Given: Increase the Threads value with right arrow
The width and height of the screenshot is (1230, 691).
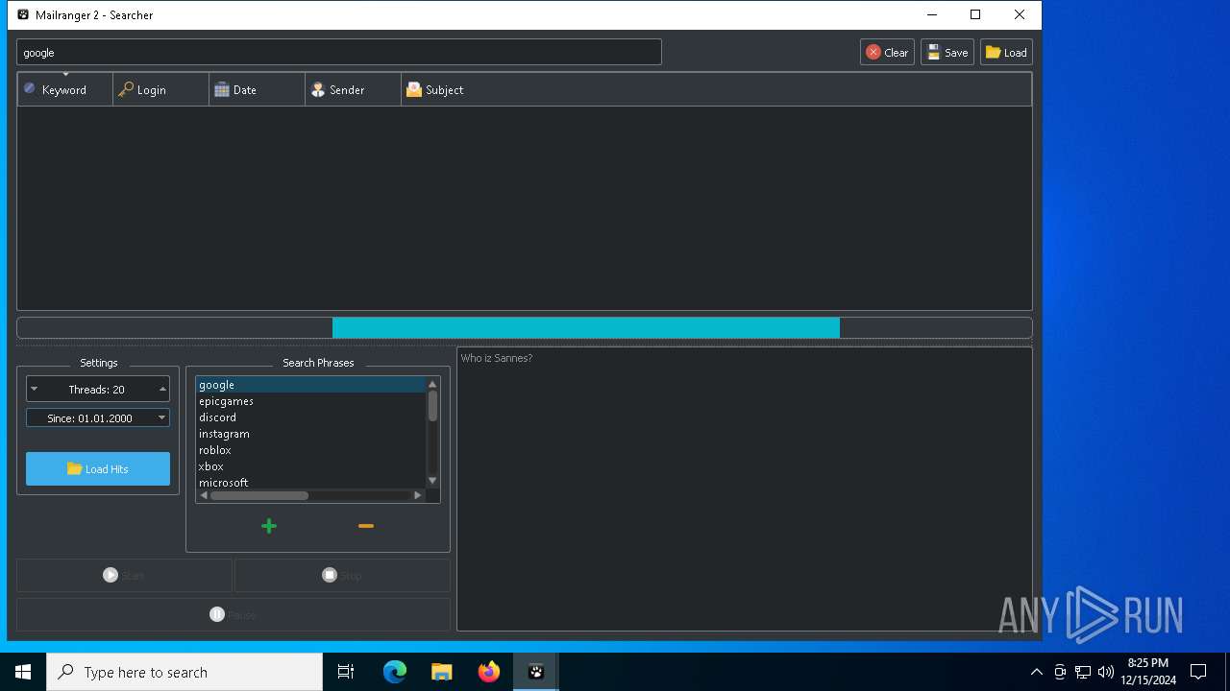Looking at the screenshot, I should point(162,390).
